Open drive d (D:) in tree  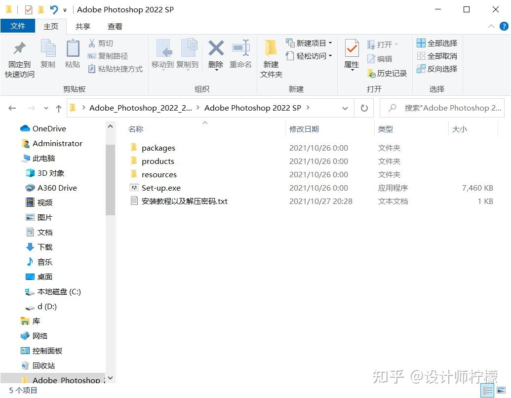pyautogui.click(x=46, y=307)
